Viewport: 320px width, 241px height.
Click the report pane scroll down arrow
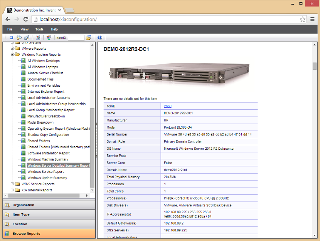[x=315, y=236]
